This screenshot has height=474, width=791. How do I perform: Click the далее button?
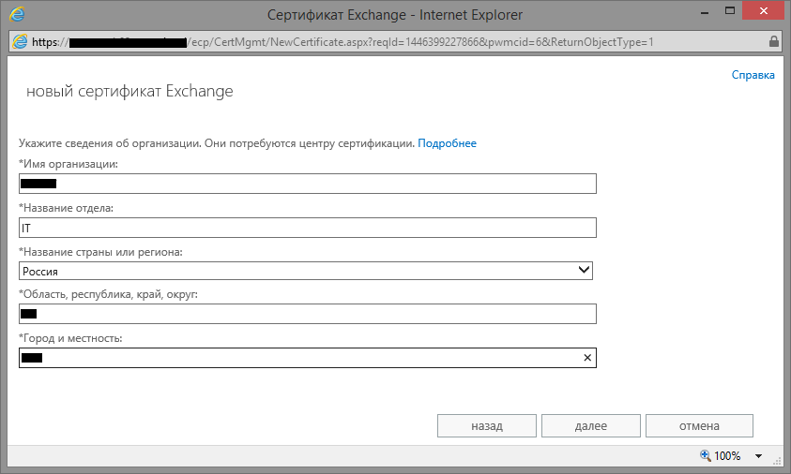(591, 426)
